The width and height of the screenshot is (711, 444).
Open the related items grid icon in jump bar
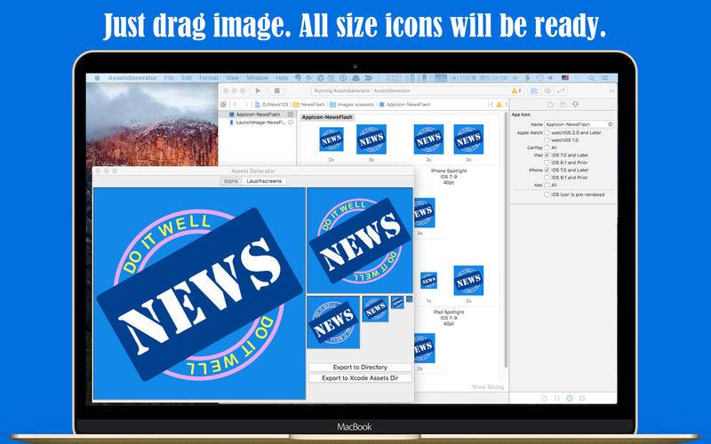[x=223, y=104]
